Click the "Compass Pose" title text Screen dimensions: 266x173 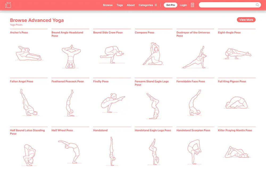pyautogui.click(x=144, y=32)
